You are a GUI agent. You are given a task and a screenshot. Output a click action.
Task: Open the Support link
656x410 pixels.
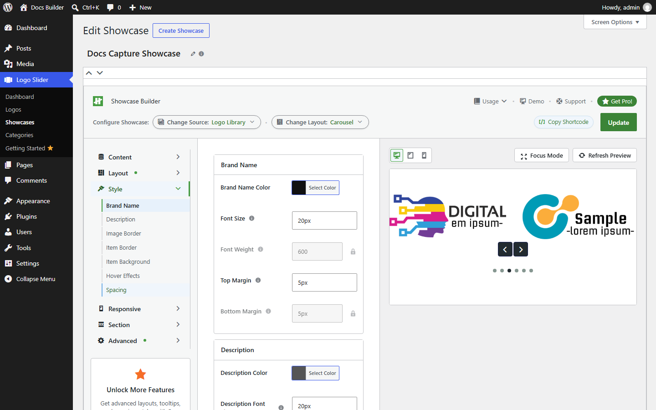point(571,101)
